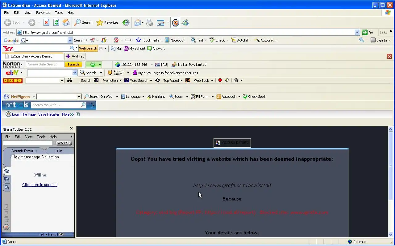Click 'Click here to connect' link
This screenshot has height=246, width=395.
[40, 185]
